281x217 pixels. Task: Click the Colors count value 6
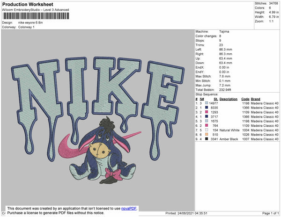coord(270,8)
